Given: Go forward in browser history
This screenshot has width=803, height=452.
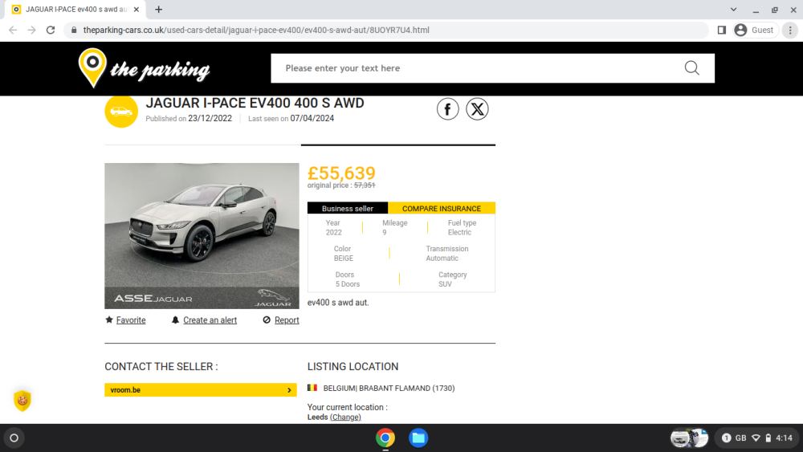Looking at the screenshot, I should click(32, 31).
